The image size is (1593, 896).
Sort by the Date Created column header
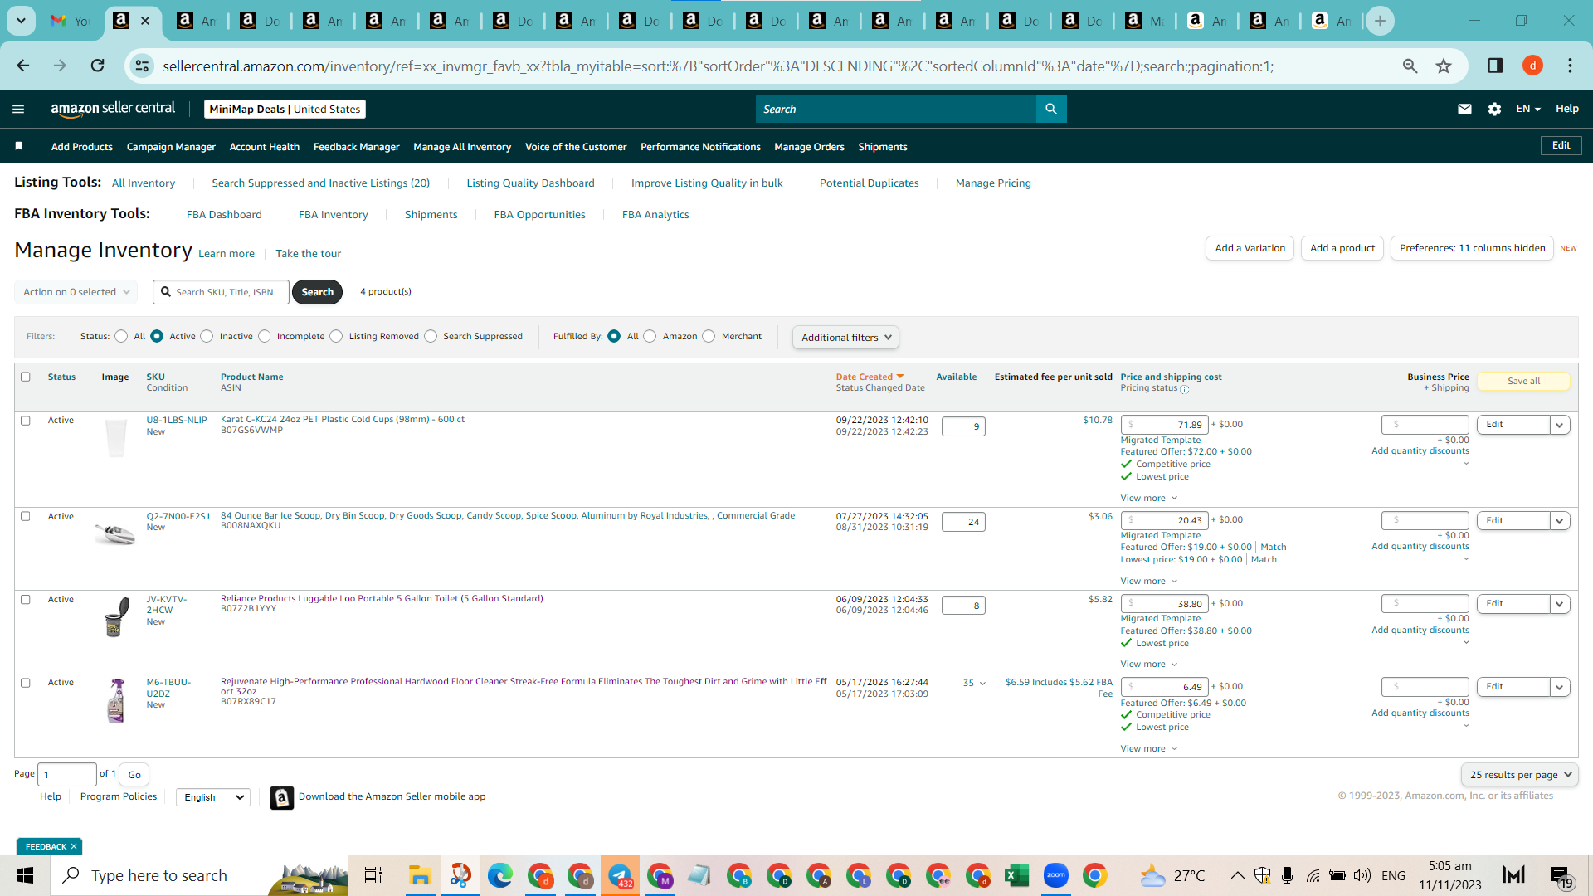pos(870,377)
